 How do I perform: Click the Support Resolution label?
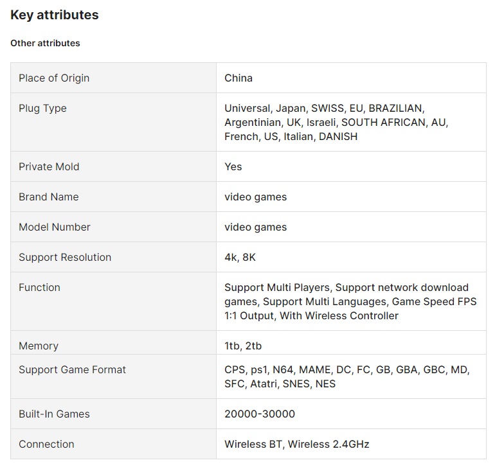pyautogui.click(x=65, y=257)
